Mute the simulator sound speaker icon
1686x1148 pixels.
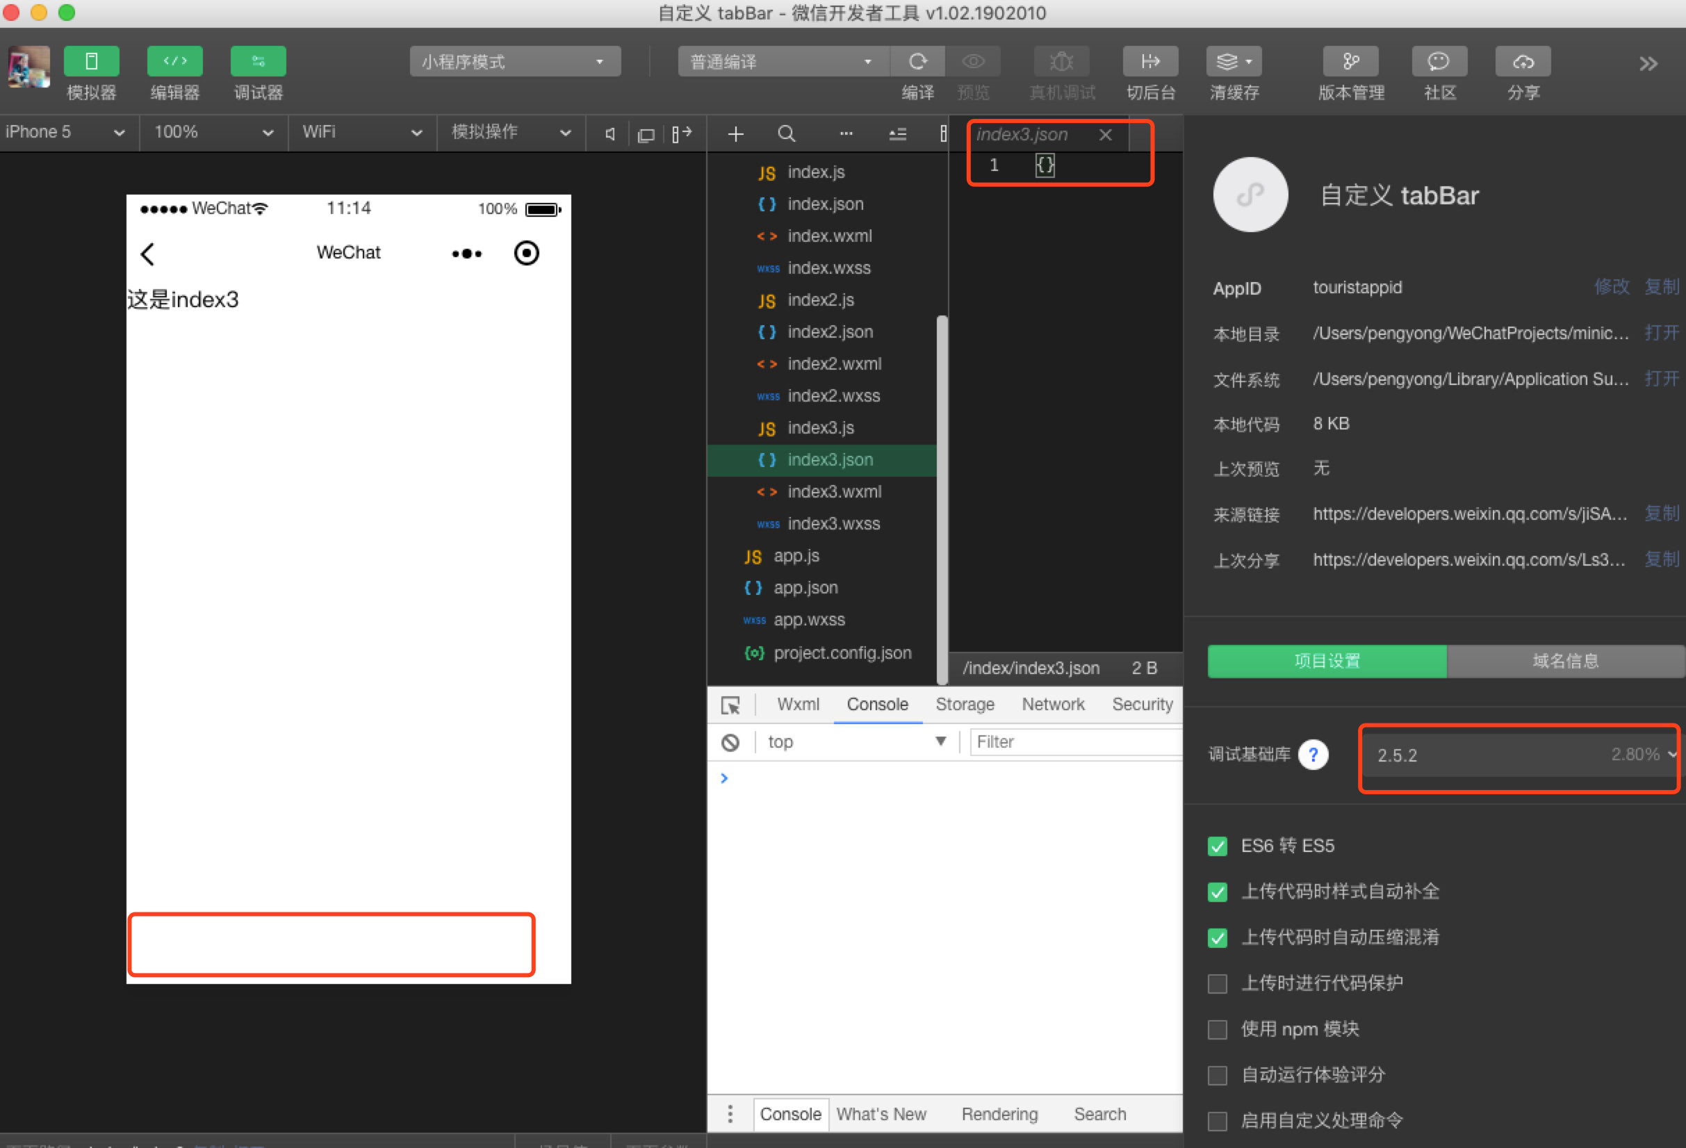[611, 134]
